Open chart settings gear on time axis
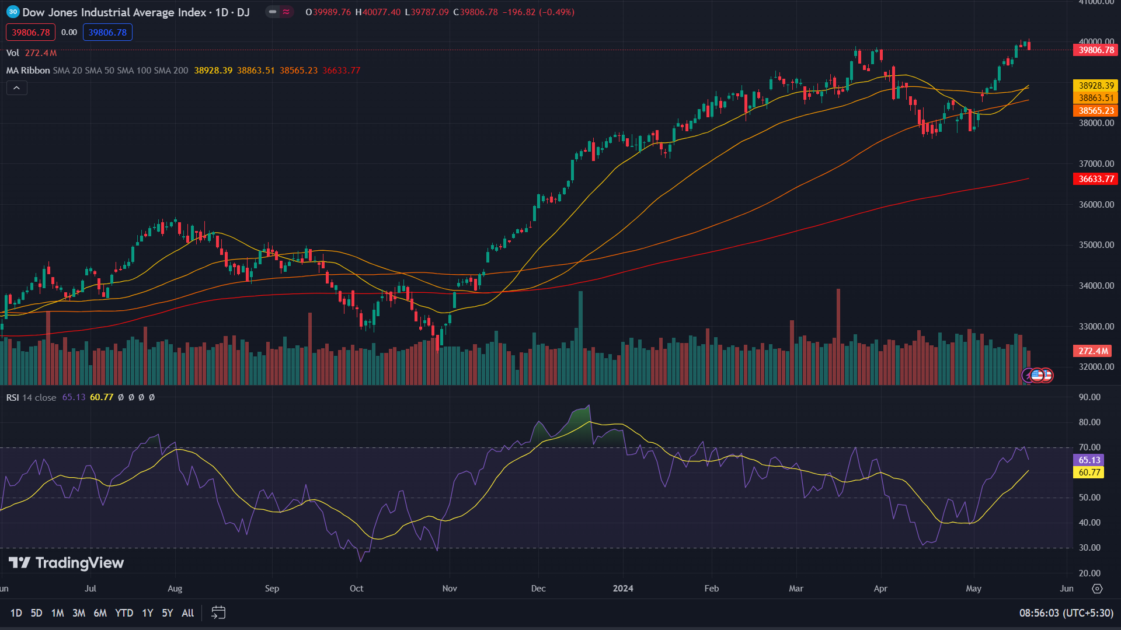The image size is (1121, 630). coord(1097,589)
